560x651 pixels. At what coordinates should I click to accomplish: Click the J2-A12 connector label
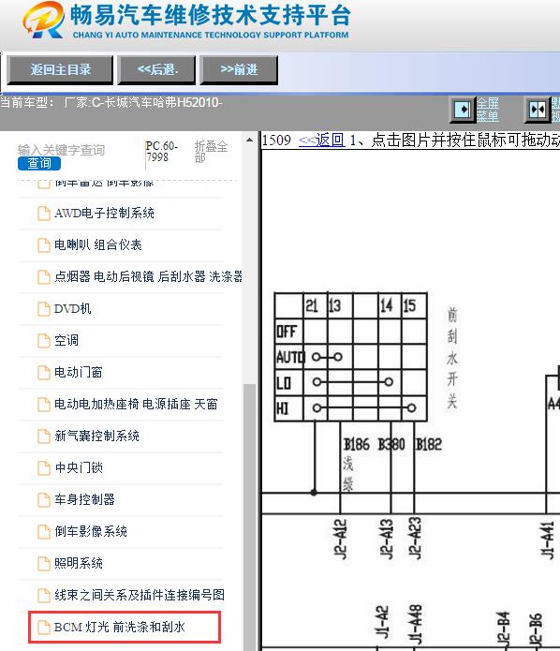coord(340,539)
